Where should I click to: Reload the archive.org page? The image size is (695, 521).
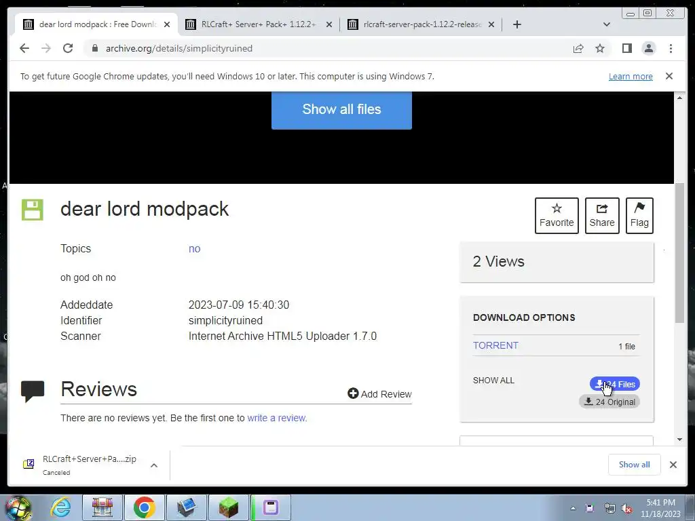coord(68,48)
